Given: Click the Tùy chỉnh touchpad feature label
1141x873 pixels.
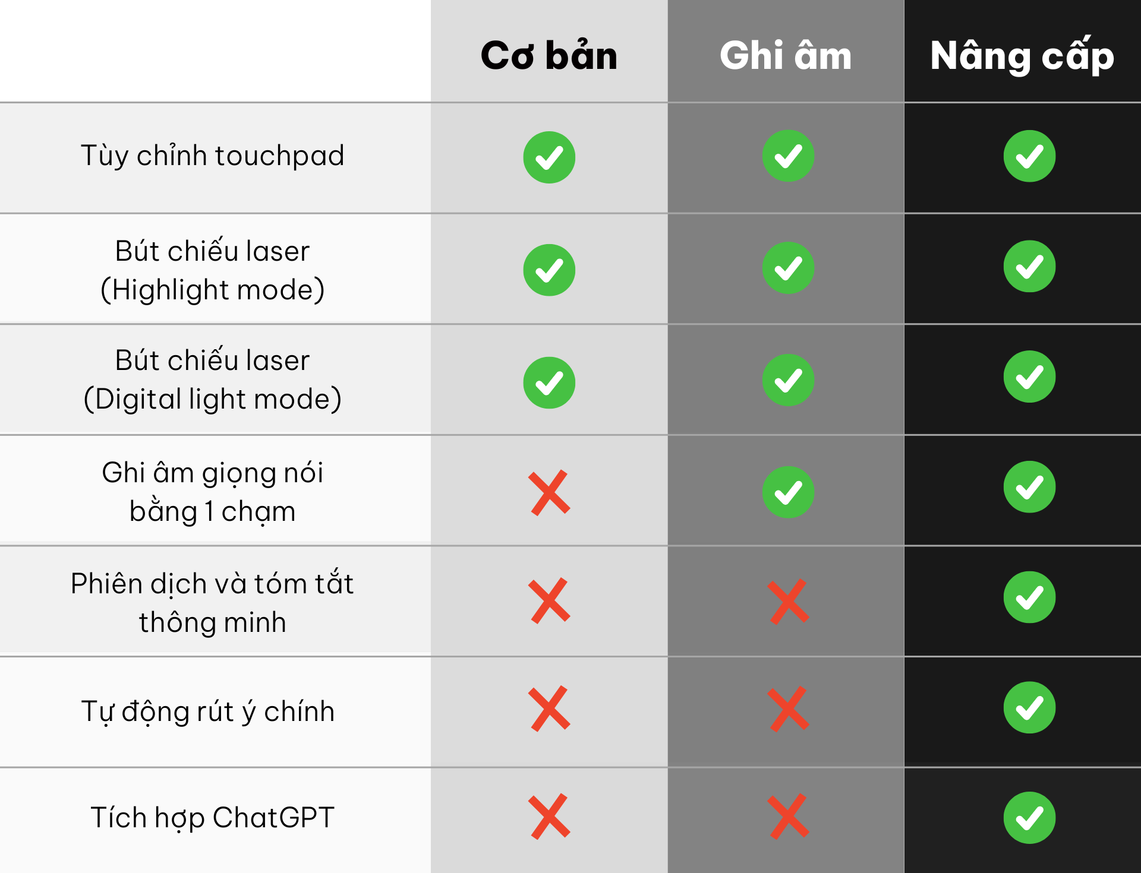Looking at the screenshot, I should [x=213, y=156].
